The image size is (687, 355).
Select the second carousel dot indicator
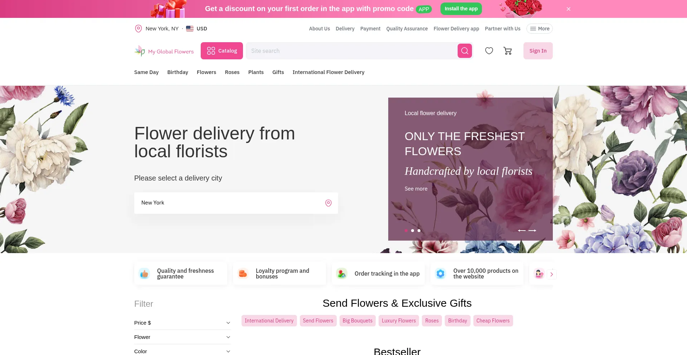point(413,231)
